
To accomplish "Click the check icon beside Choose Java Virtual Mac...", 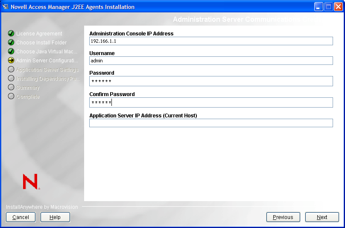I will click(x=11, y=52).
